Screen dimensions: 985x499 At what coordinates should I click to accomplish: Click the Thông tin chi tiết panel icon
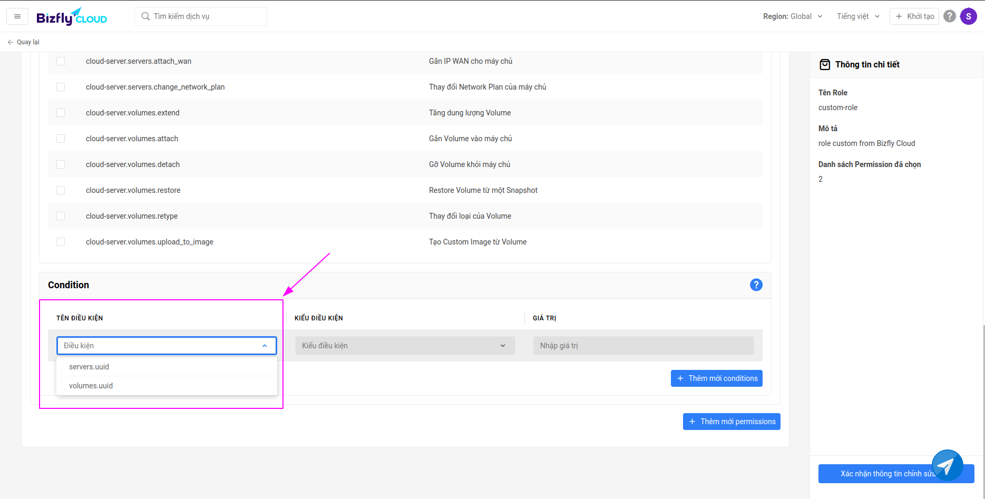point(825,65)
